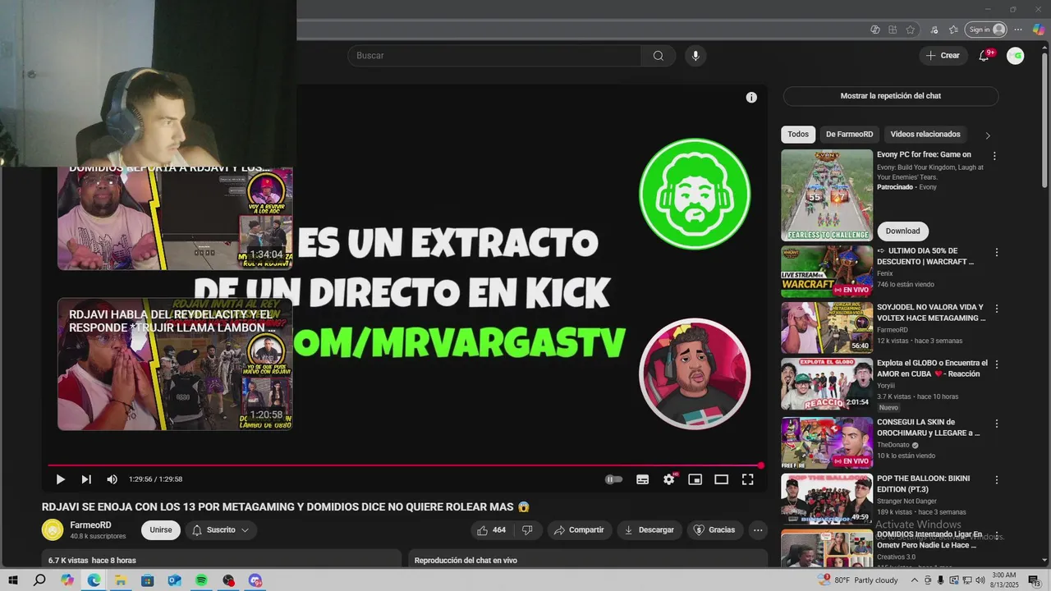Open Explota el GLOBO video thumbnail

click(x=827, y=383)
